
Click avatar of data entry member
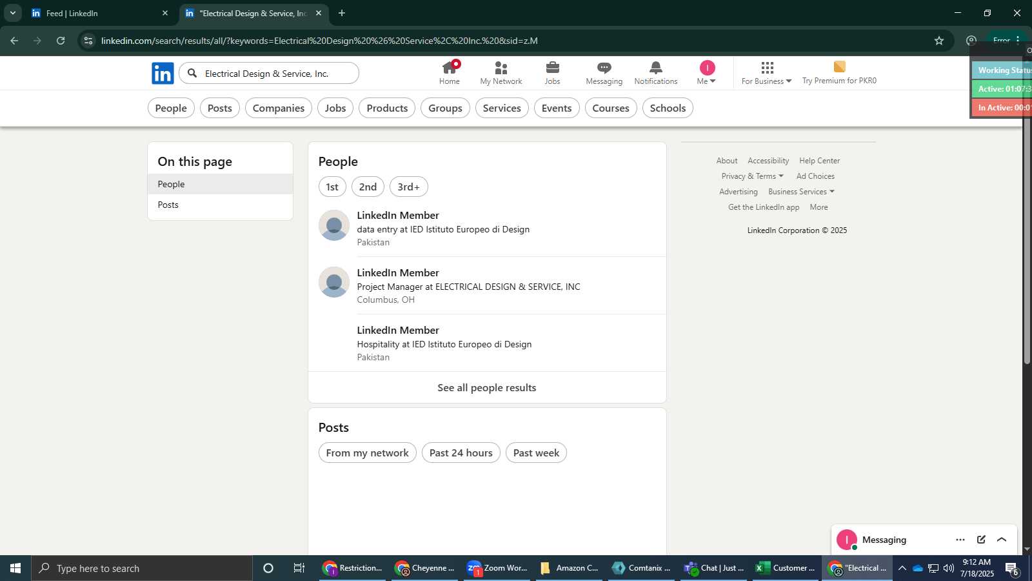334,225
